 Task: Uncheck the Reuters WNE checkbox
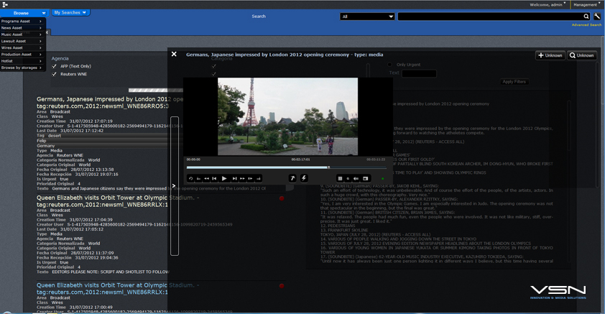click(x=55, y=74)
